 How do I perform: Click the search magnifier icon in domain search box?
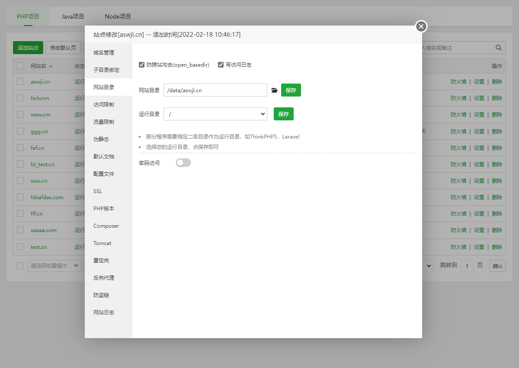point(498,48)
